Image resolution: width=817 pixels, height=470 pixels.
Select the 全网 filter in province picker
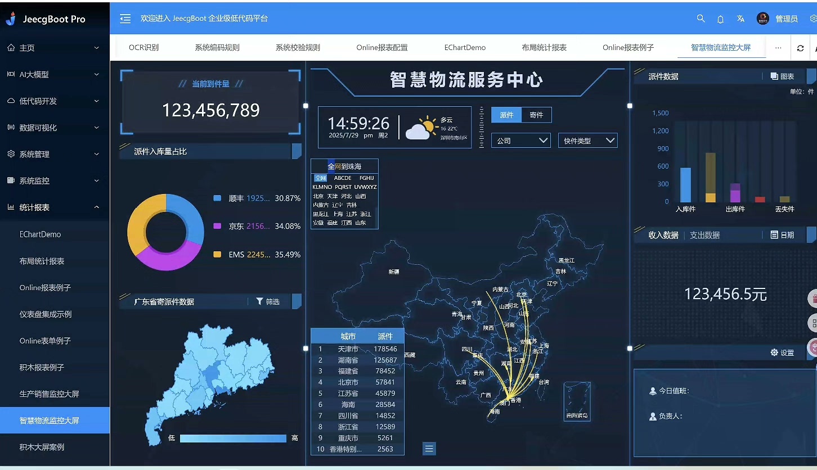pyautogui.click(x=320, y=178)
